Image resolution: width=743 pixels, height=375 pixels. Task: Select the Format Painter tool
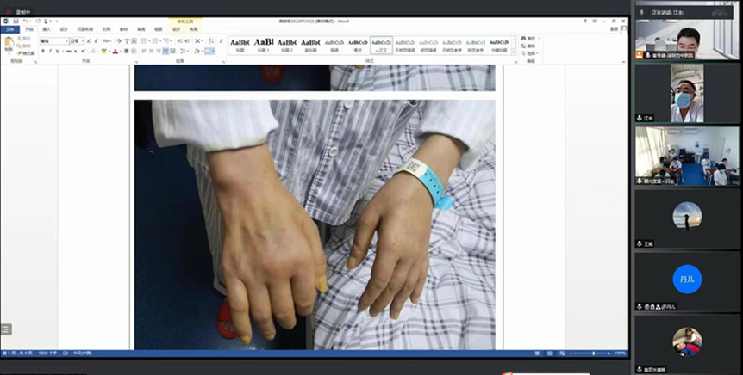pyautogui.click(x=28, y=53)
